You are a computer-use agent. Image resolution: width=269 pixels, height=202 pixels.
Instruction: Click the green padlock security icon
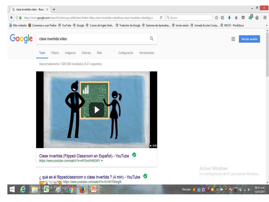pyautogui.click(x=20, y=18)
